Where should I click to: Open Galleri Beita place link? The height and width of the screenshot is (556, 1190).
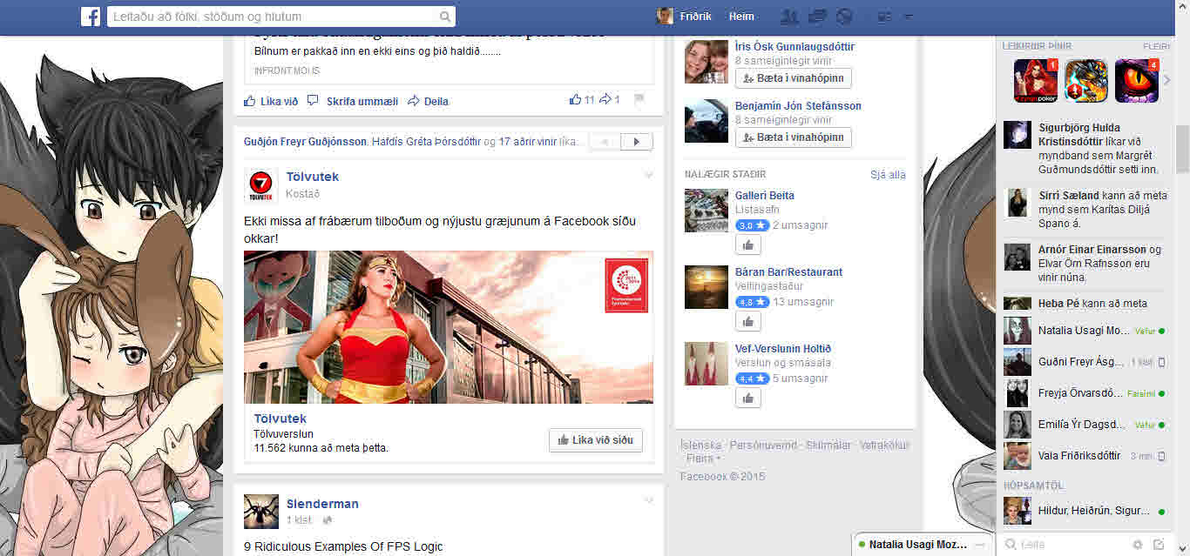[x=765, y=196]
